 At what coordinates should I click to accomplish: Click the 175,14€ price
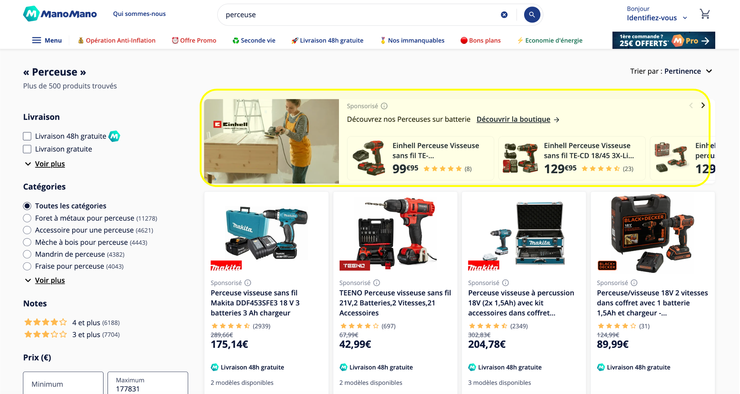tap(229, 345)
